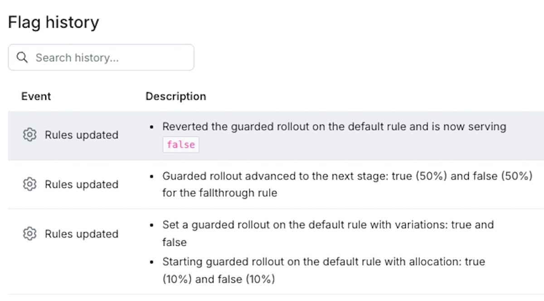Click the gear icon on the reverted rollout row
Image resolution: width=544 pixels, height=301 pixels.
pos(29,135)
